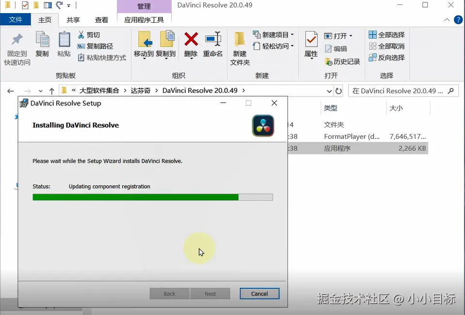Sort by the Type (类型) column header
Screen dimensions: 465x315
tap(331, 108)
